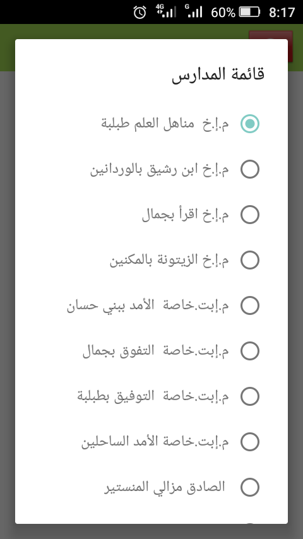The width and height of the screenshot is (303, 539).
Task: Tap the school name text م.إ.خ اقرأ بجمال
Action: (x=186, y=215)
